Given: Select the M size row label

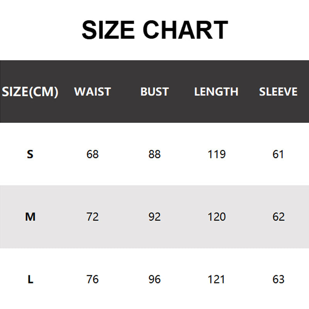Looking at the screenshot, I should point(30,217).
